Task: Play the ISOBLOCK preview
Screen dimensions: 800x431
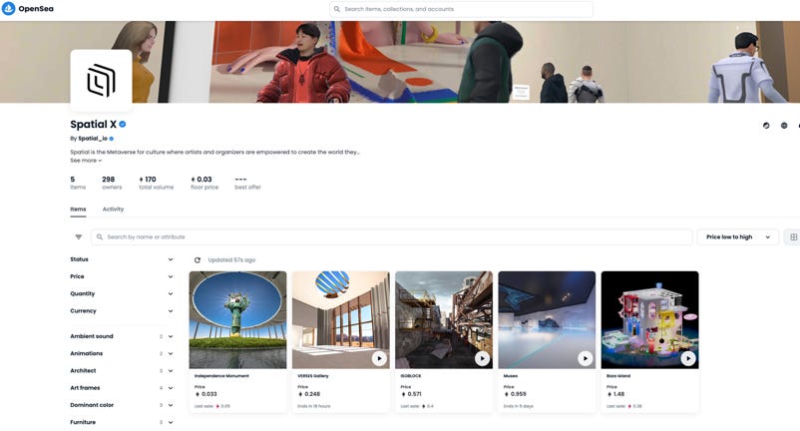Action: click(482, 358)
